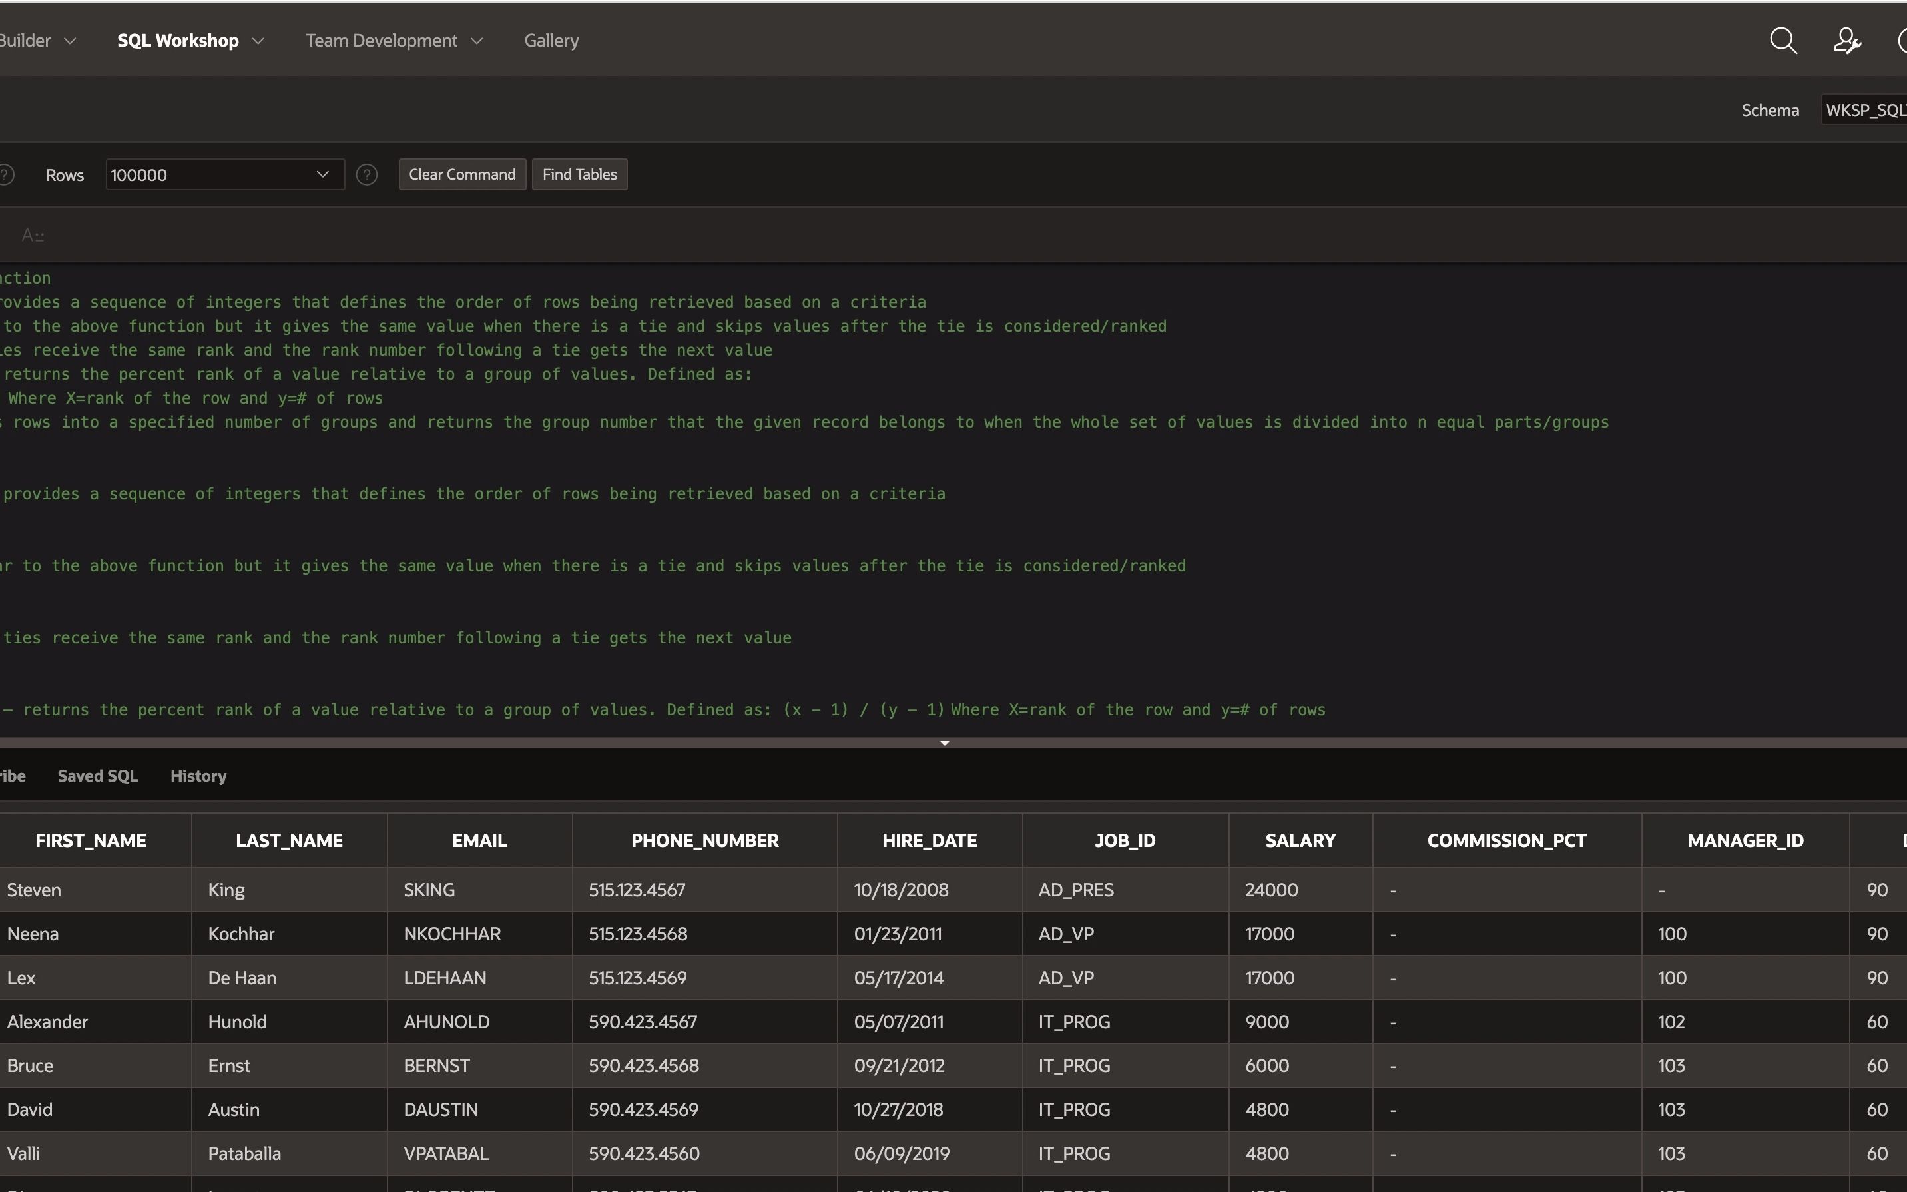Click the editor line starting 'rows into a specified'
The width and height of the screenshot is (1907, 1192).
point(804,422)
